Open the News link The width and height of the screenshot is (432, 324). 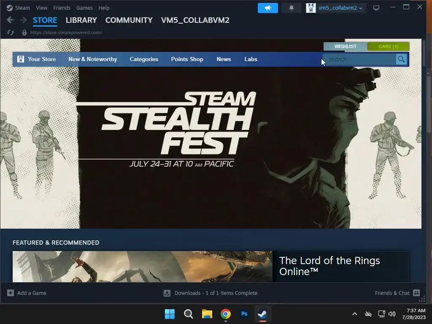[x=224, y=59]
